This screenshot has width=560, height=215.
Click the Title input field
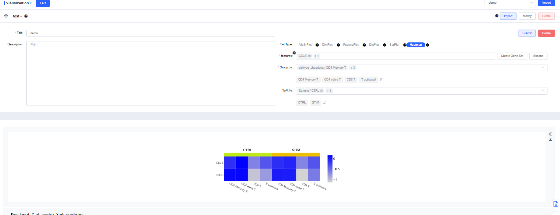pyautogui.click(x=151, y=33)
